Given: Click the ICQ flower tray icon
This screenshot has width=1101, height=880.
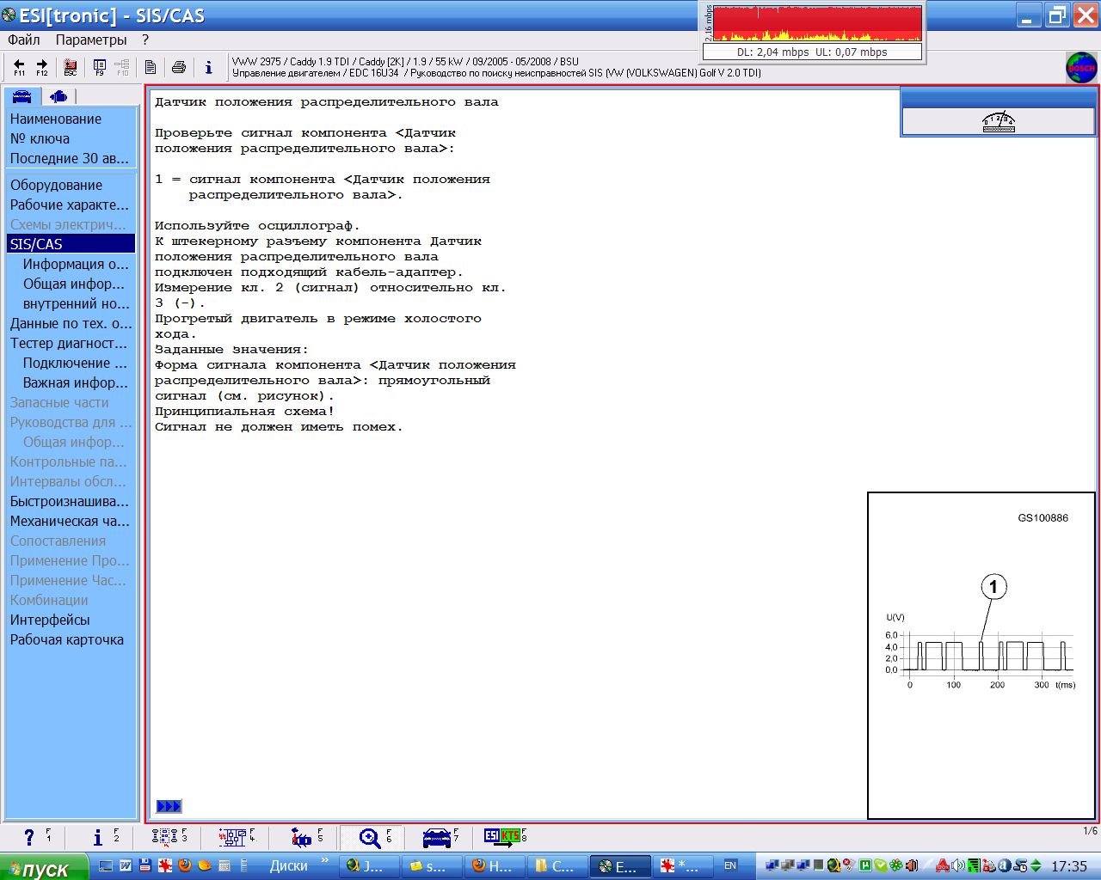Looking at the screenshot, I should (895, 865).
